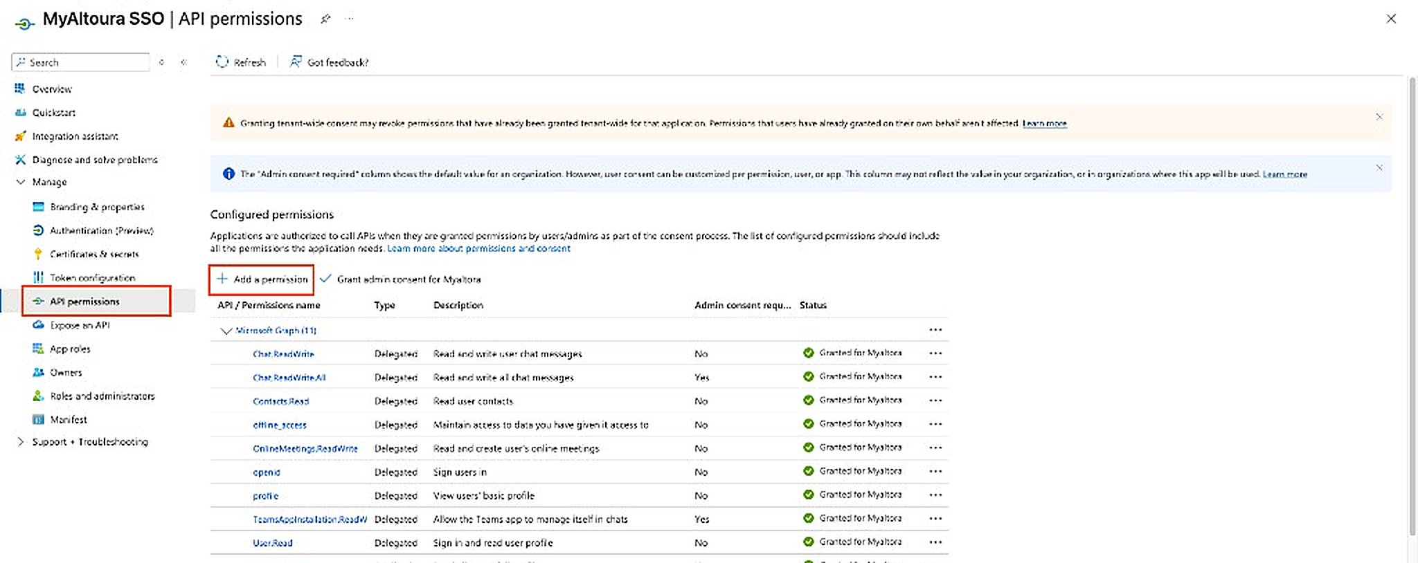The height and width of the screenshot is (563, 1418).
Task: Open the openid permission
Action: pos(267,472)
